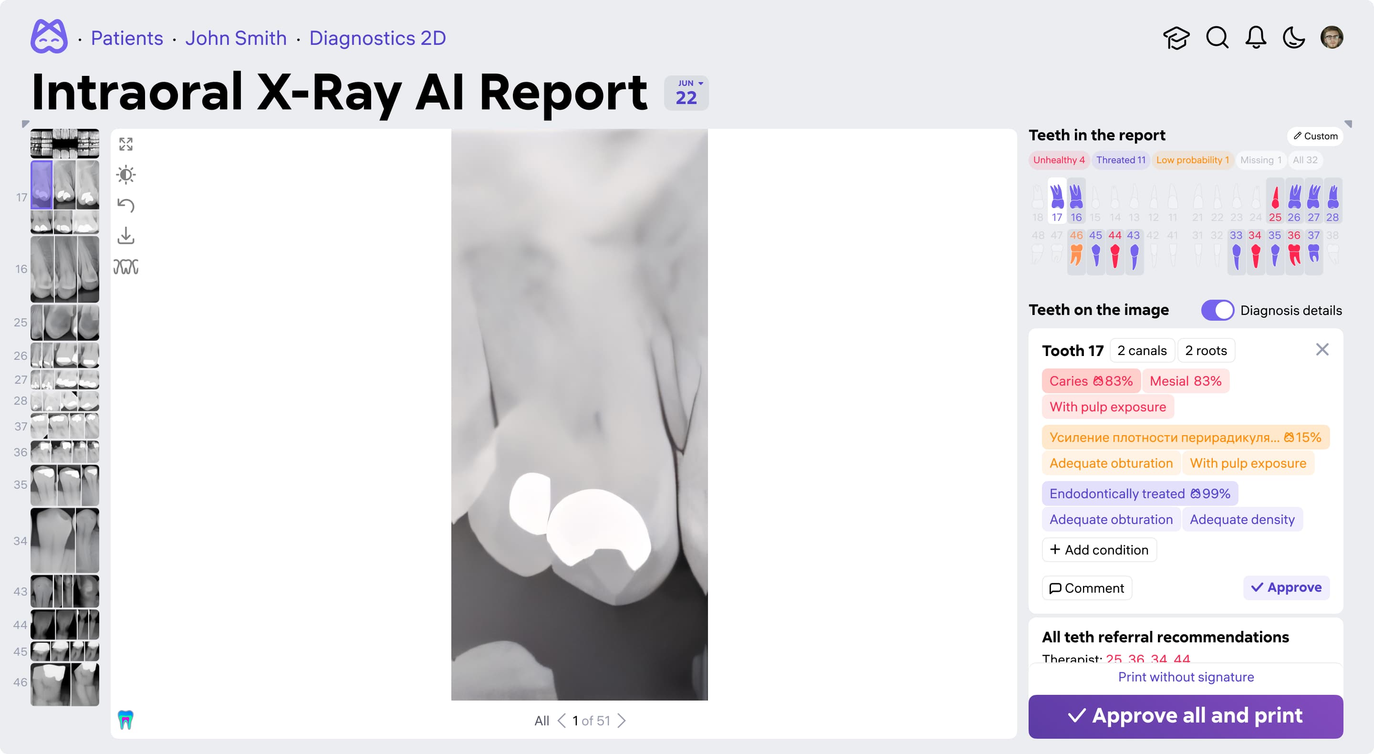Open the Diagnostics 2D breadcrumb
The image size is (1374, 754).
(x=377, y=39)
